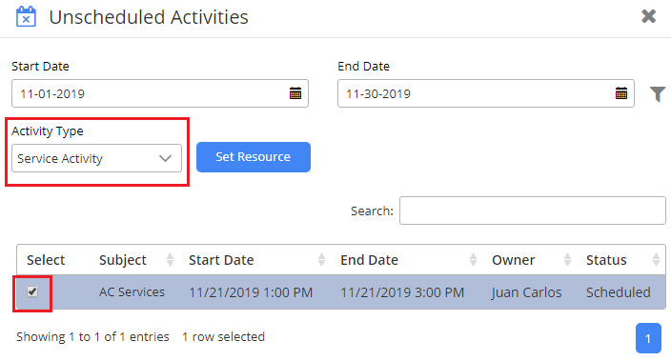Click the Scheduled status cell

[619, 292]
